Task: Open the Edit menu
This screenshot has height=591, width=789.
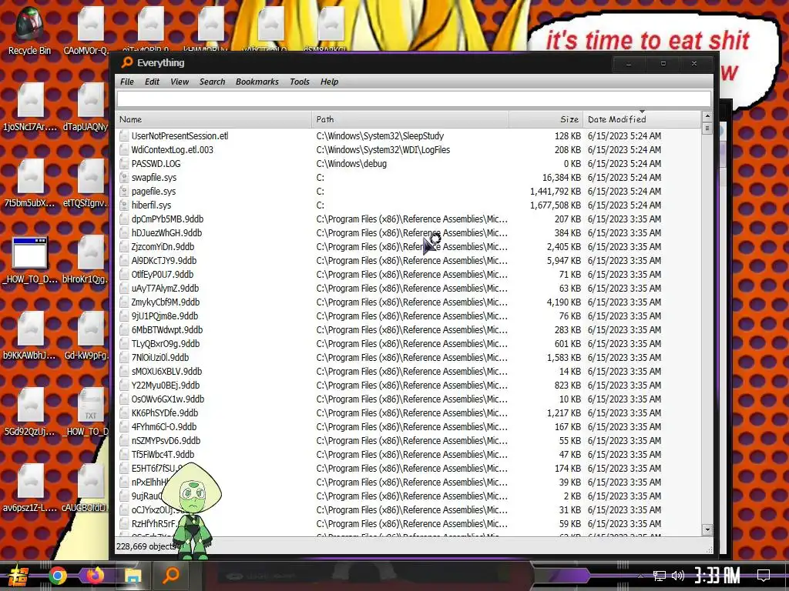Action: (152, 82)
